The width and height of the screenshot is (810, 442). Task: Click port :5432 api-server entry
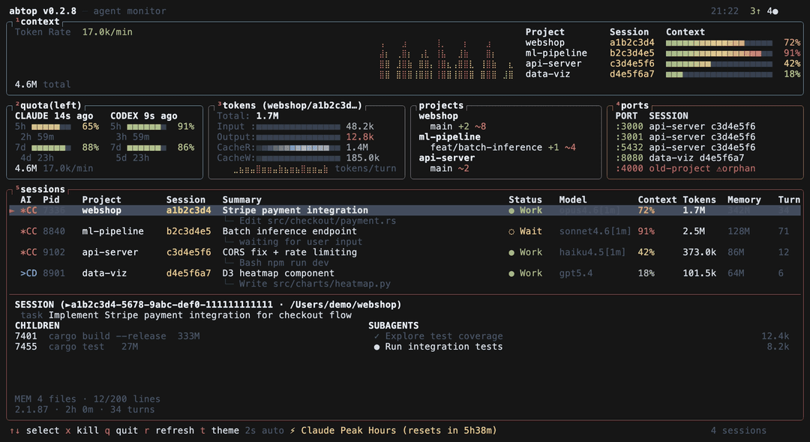[685, 147]
